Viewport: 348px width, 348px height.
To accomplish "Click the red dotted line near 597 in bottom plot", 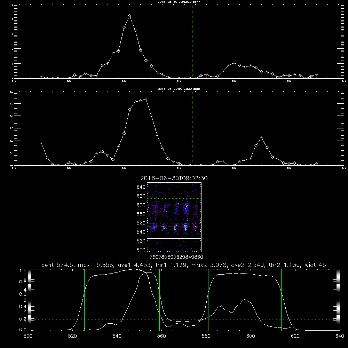I will [244, 300].
